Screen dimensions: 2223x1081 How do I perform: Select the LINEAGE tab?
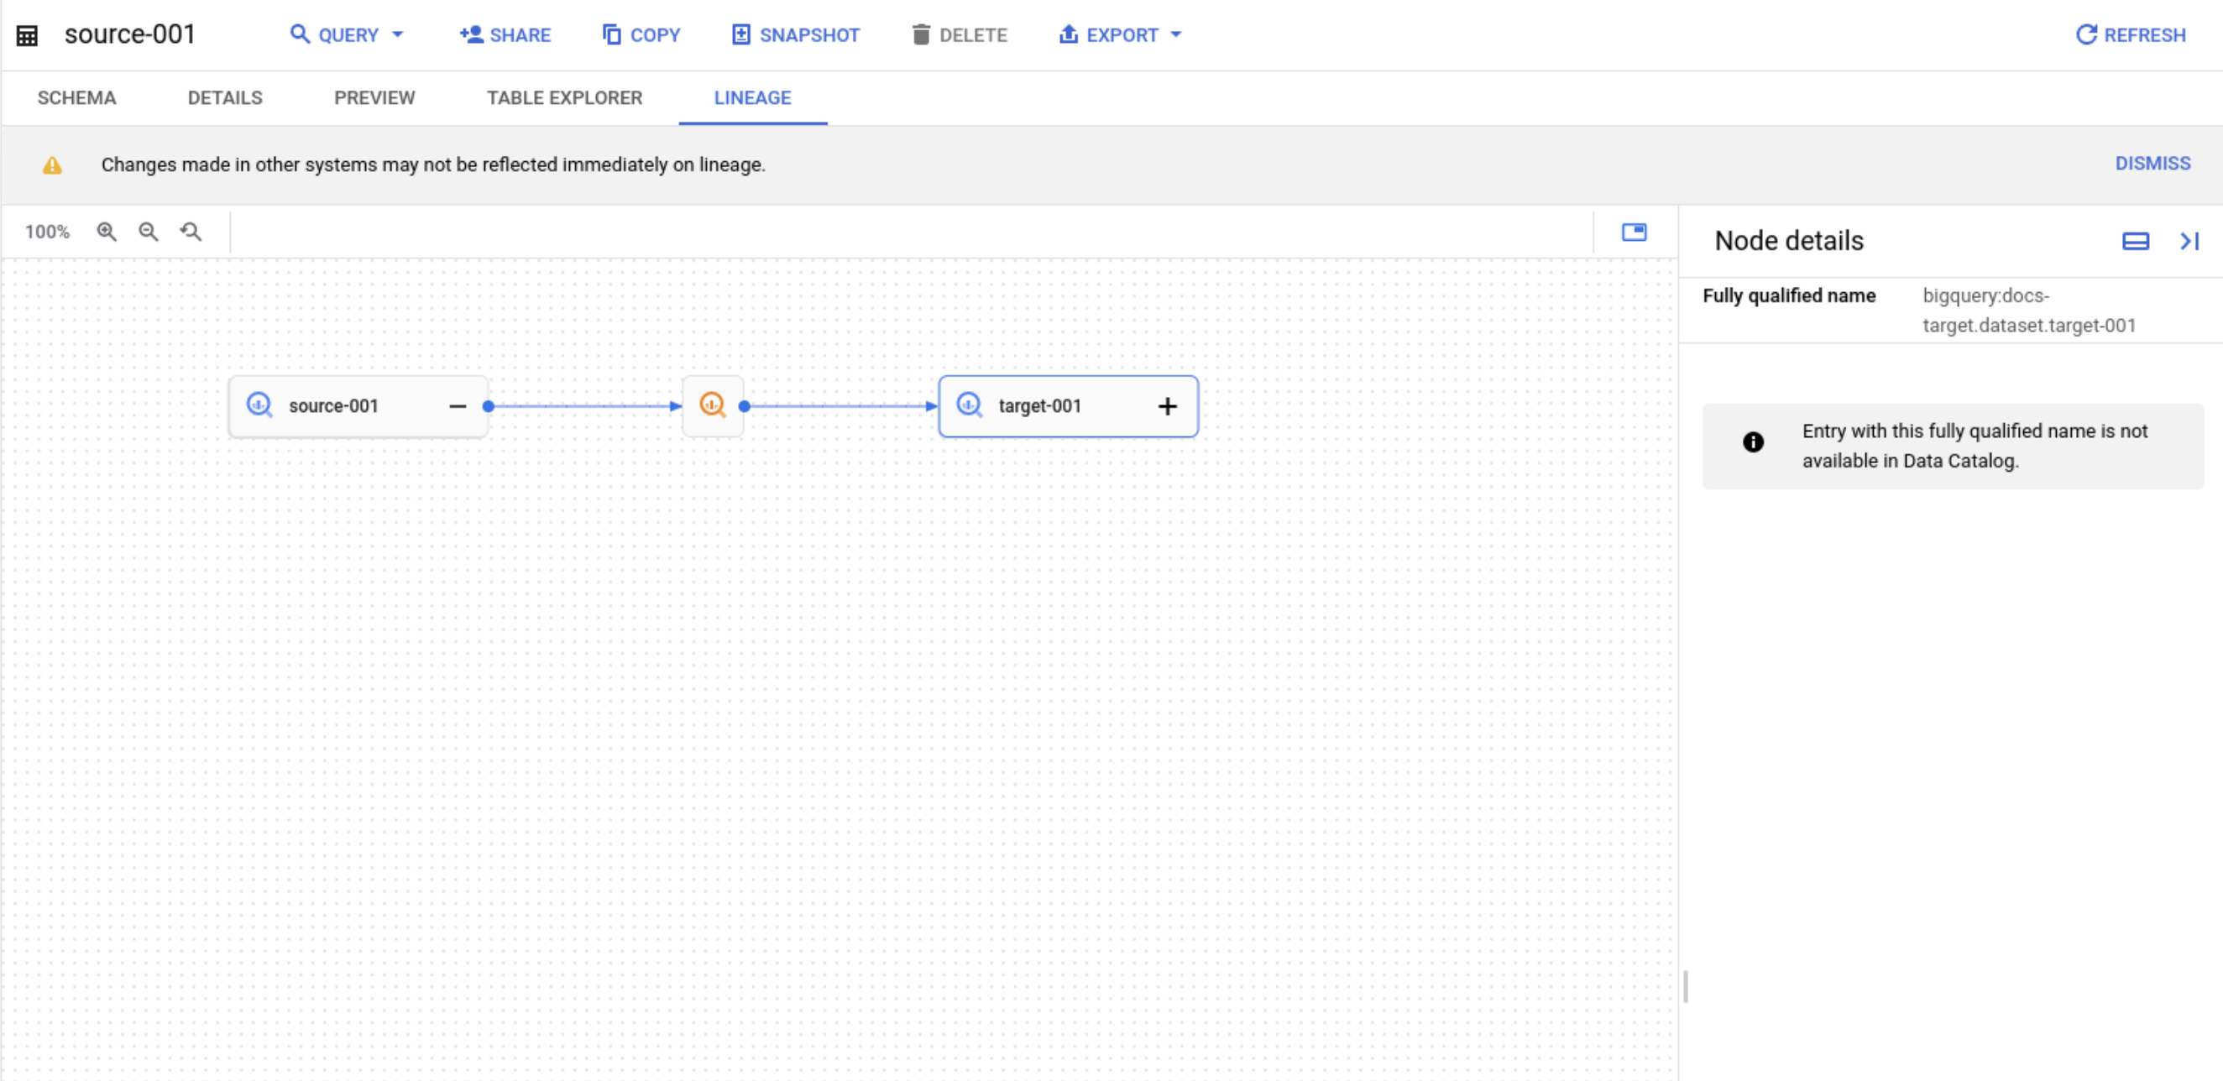[751, 97]
